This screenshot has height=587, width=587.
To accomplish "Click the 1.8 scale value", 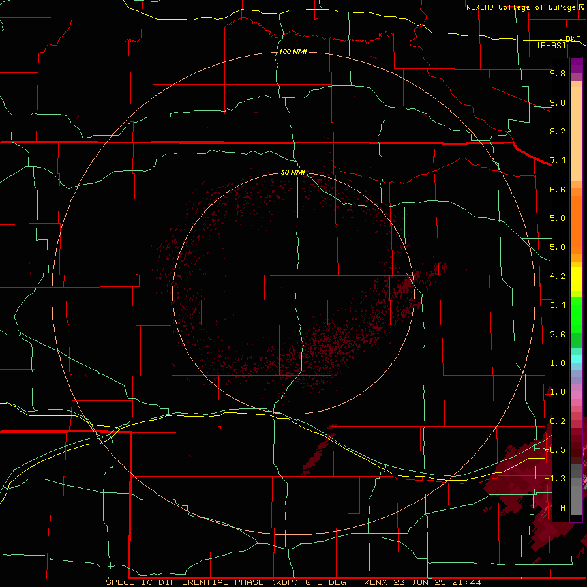I will (x=558, y=363).
